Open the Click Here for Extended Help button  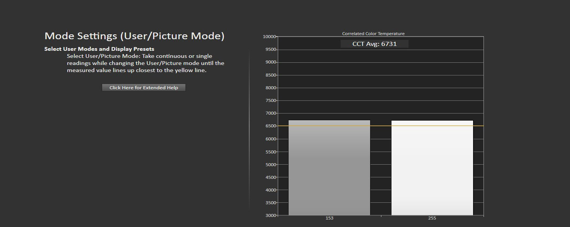[144, 88]
